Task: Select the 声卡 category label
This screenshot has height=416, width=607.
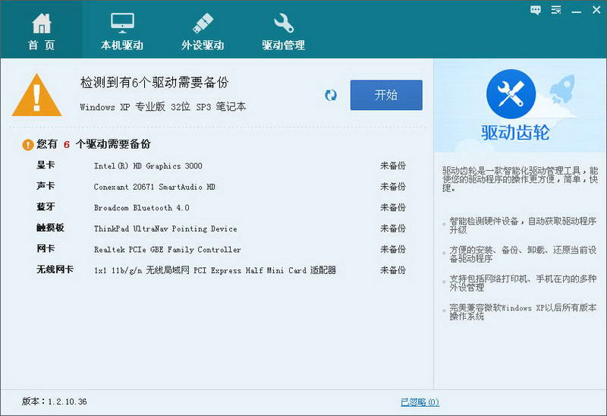Action: [x=46, y=186]
